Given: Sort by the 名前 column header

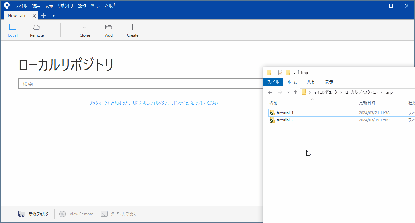Looking at the screenshot, I should (x=273, y=103).
